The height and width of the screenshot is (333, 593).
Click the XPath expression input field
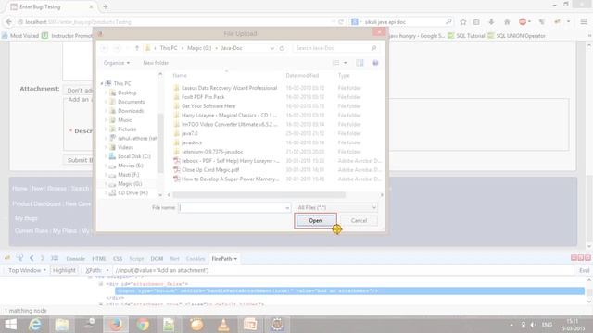(x=342, y=270)
